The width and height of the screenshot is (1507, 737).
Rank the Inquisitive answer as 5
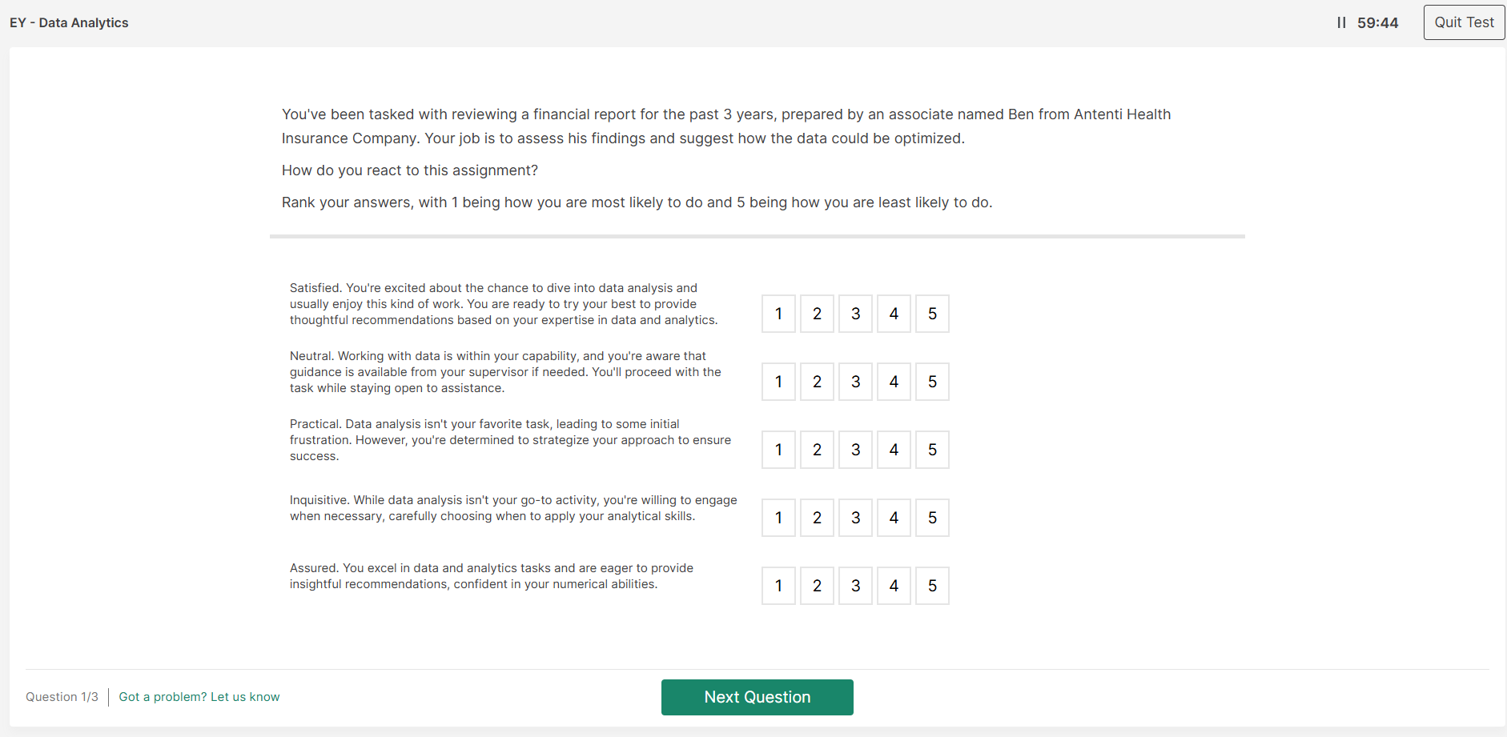[932, 518]
